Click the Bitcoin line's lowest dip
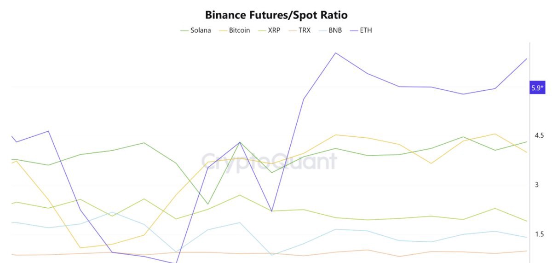The height and width of the screenshot is (263, 552). pos(81,248)
